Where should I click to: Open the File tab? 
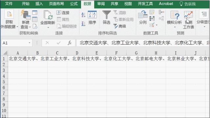coord(9,4)
